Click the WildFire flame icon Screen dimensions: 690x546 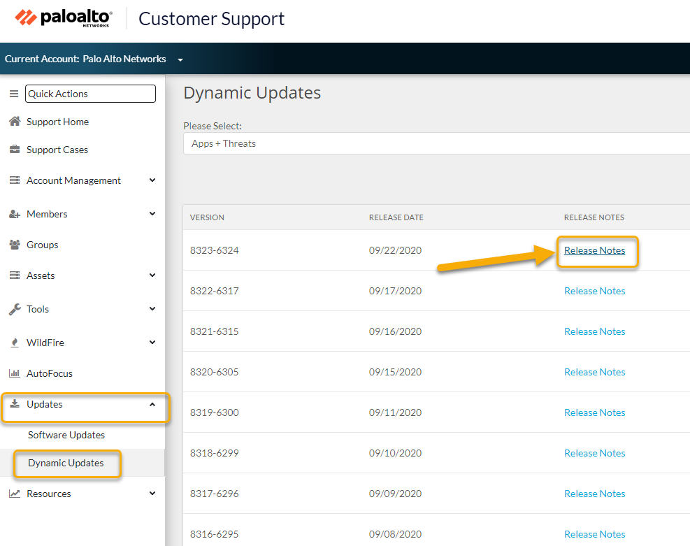(14, 343)
